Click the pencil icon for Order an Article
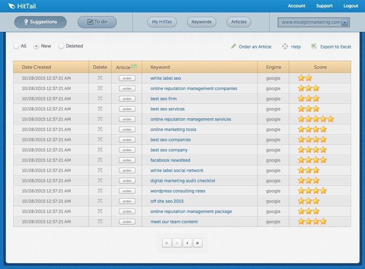Viewport: 365px width, 269px height. (x=233, y=46)
